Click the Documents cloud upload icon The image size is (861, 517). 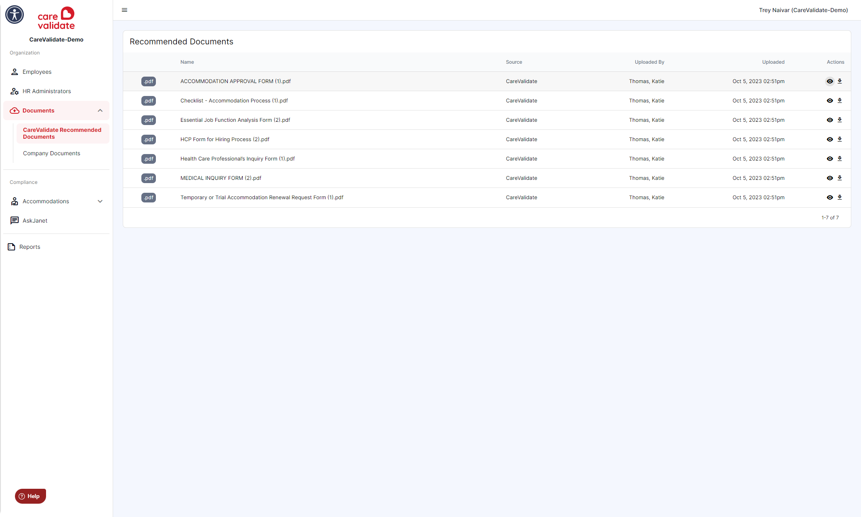15,110
